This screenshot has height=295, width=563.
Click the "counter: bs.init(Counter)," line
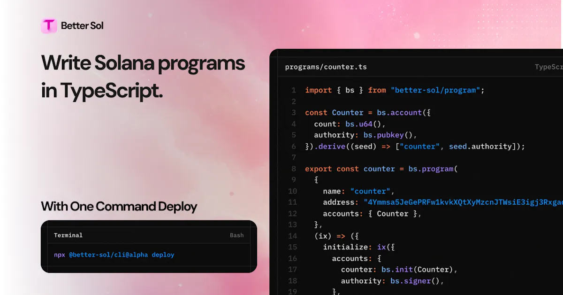(399, 270)
